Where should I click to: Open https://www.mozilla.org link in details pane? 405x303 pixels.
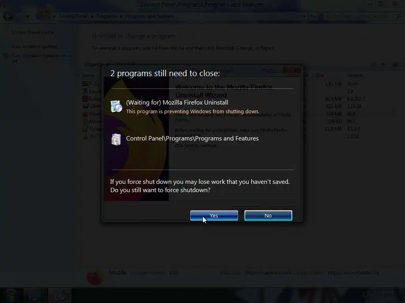tap(353, 273)
